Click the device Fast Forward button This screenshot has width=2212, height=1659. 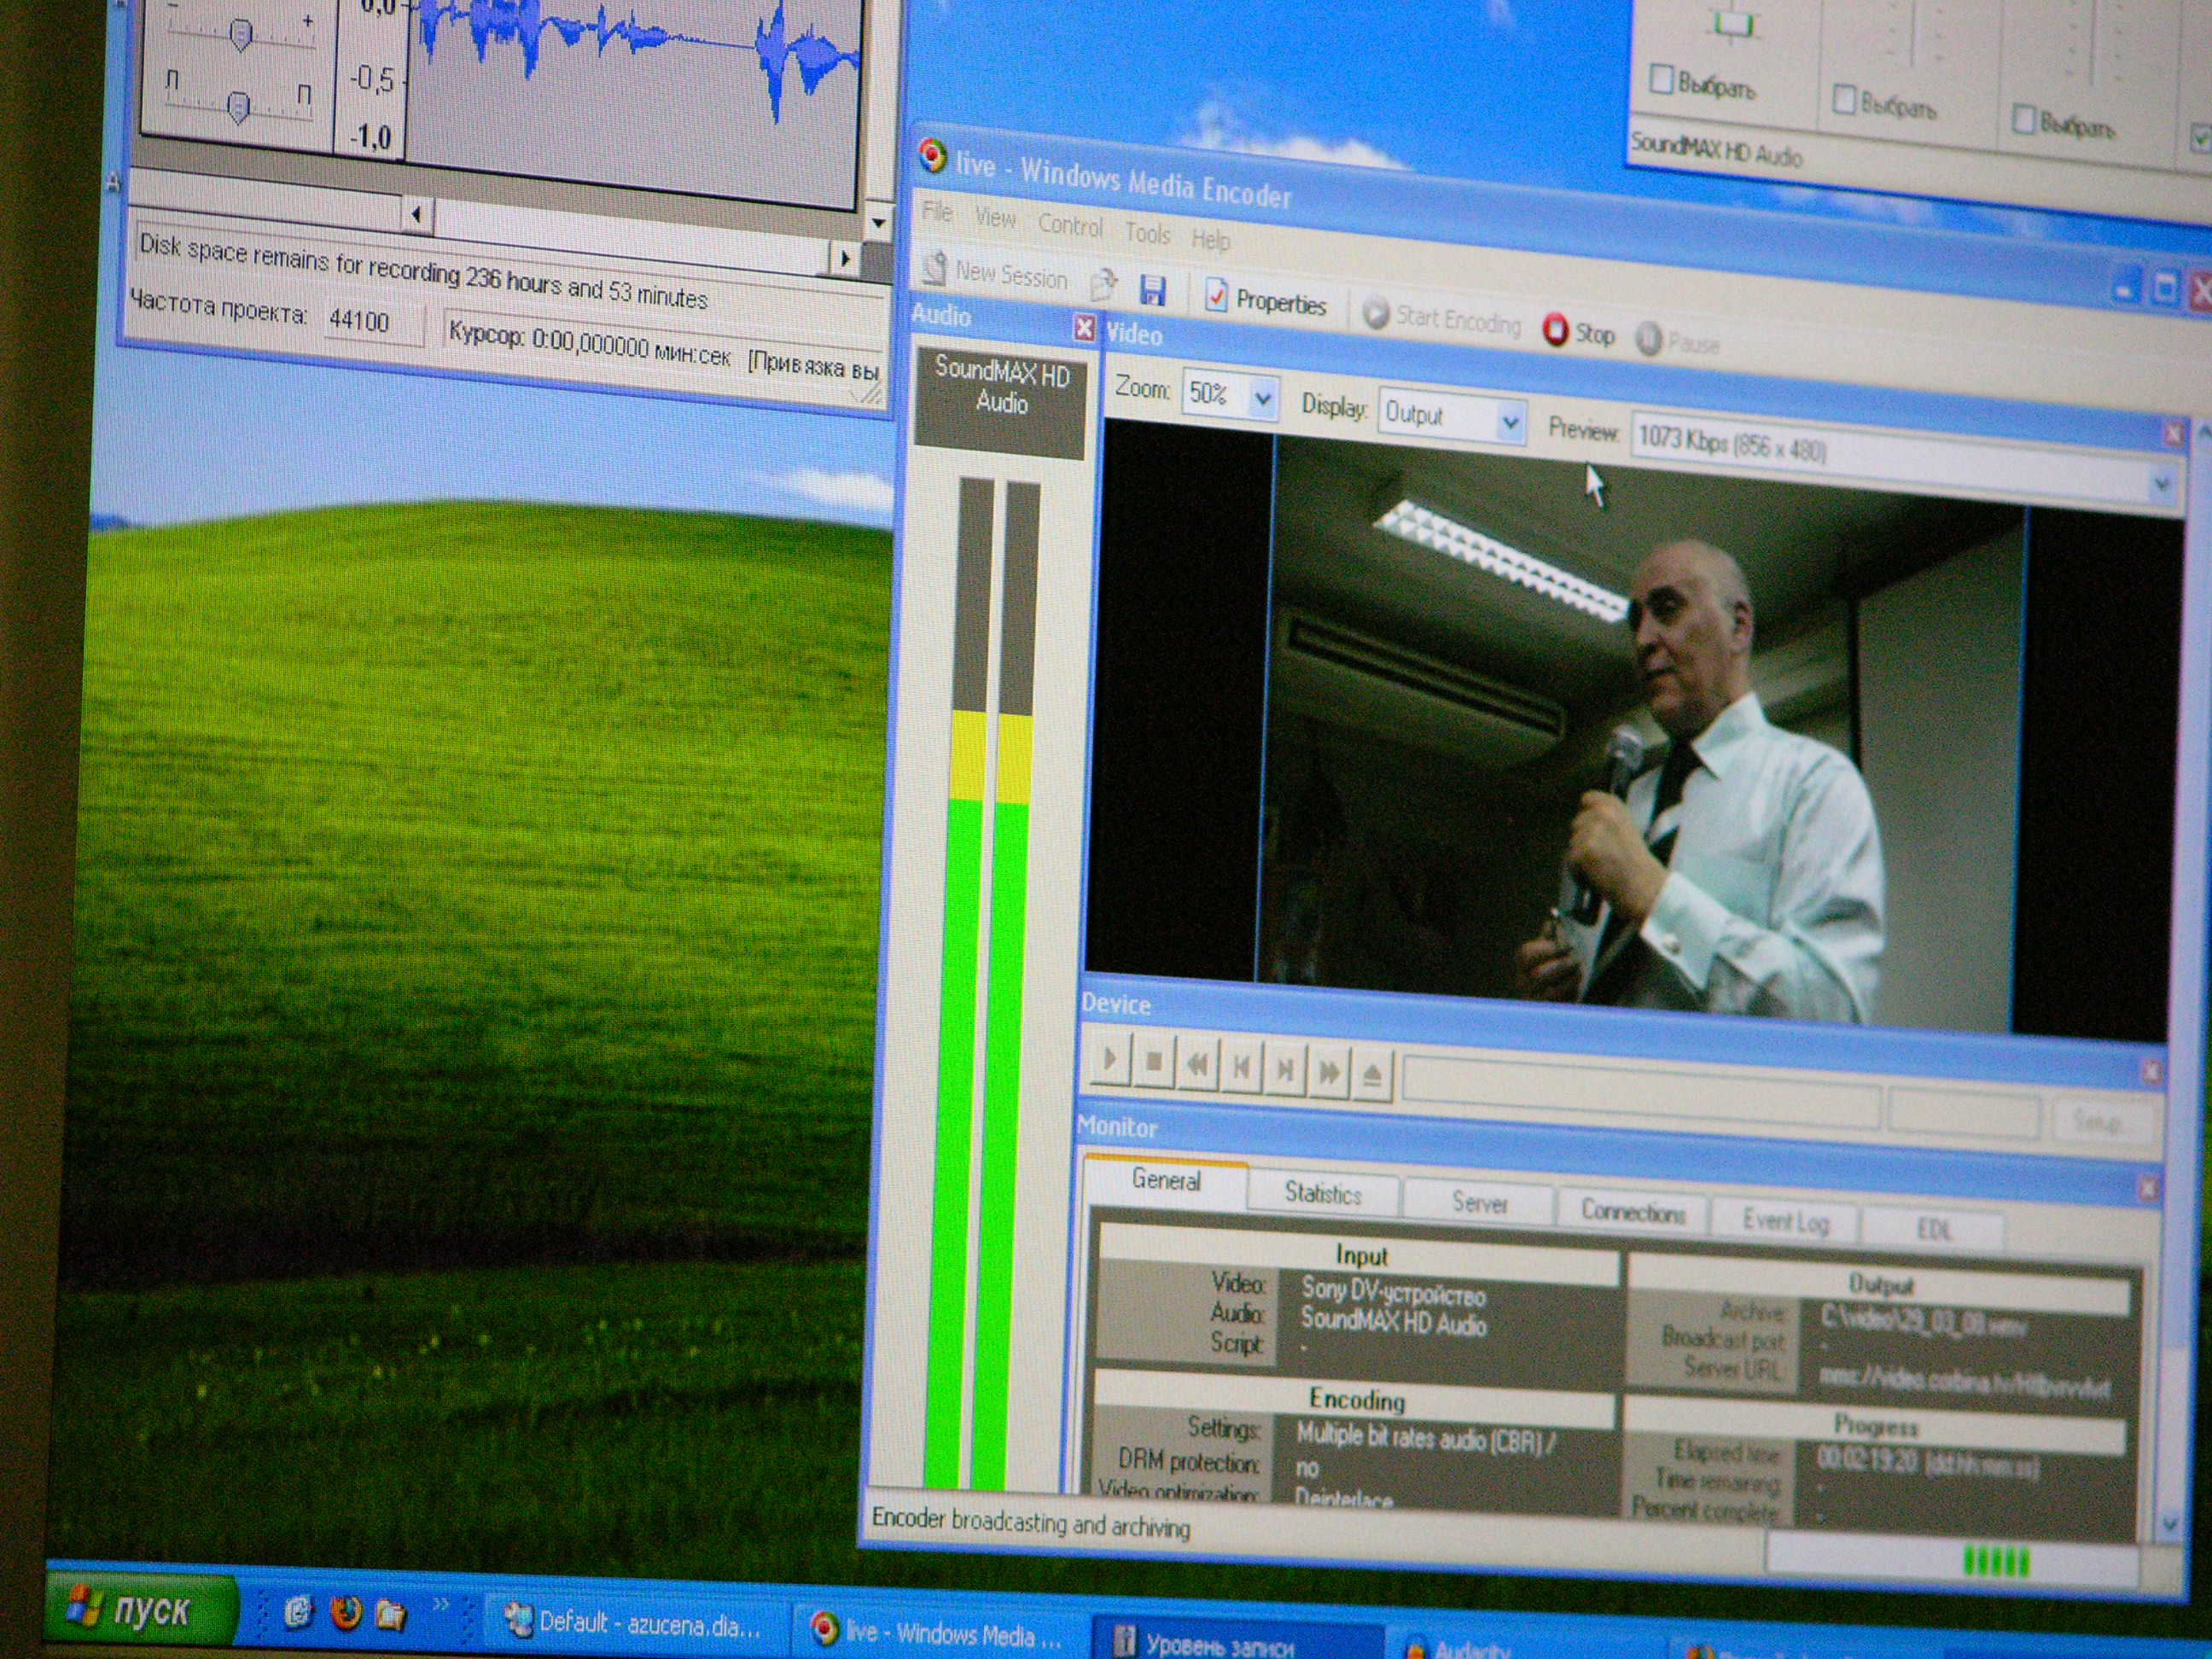(1329, 1073)
